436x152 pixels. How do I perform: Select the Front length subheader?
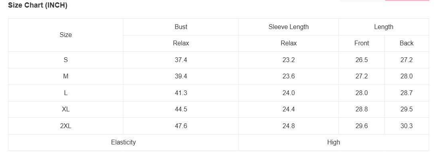361,43
